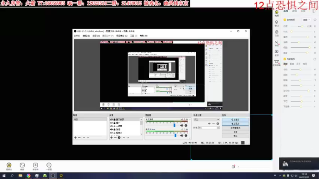Move selected source down
Viewport: 319px width, 179px height.
tap(128, 138)
